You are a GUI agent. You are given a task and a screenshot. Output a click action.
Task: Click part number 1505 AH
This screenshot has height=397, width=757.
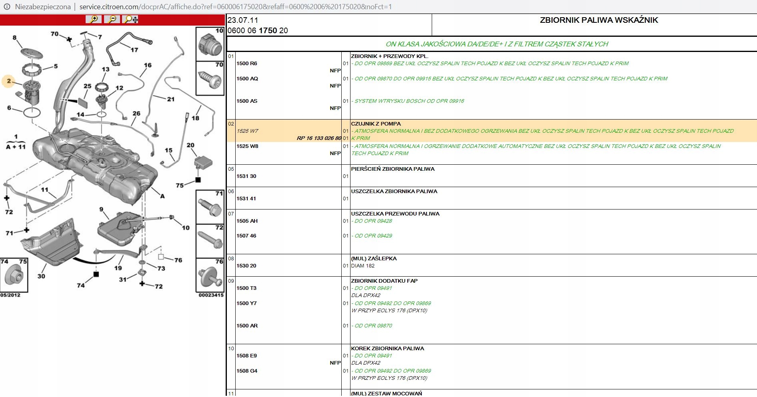click(x=247, y=221)
